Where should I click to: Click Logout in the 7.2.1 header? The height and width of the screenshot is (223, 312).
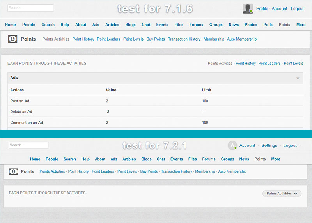[x=290, y=145]
